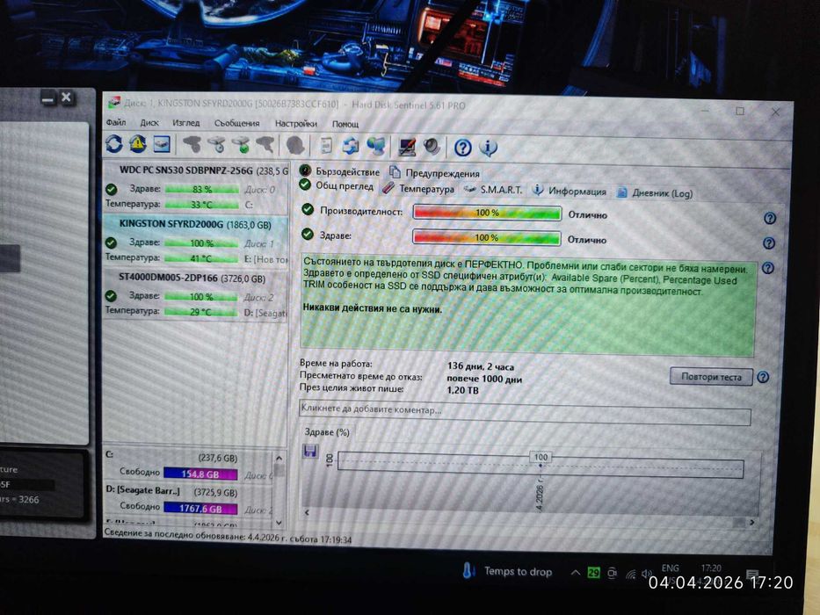
Task: Click the Temps to drop weather widget
Action: pyautogui.click(x=507, y=571)
